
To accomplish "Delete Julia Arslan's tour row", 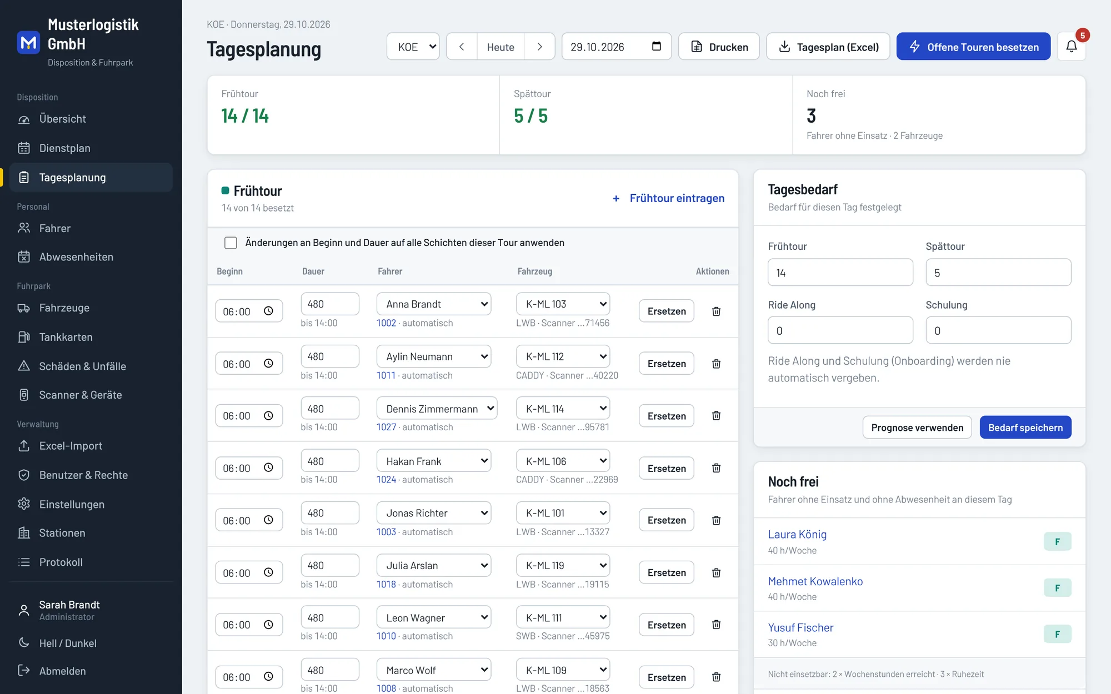I will click(716, 572).
